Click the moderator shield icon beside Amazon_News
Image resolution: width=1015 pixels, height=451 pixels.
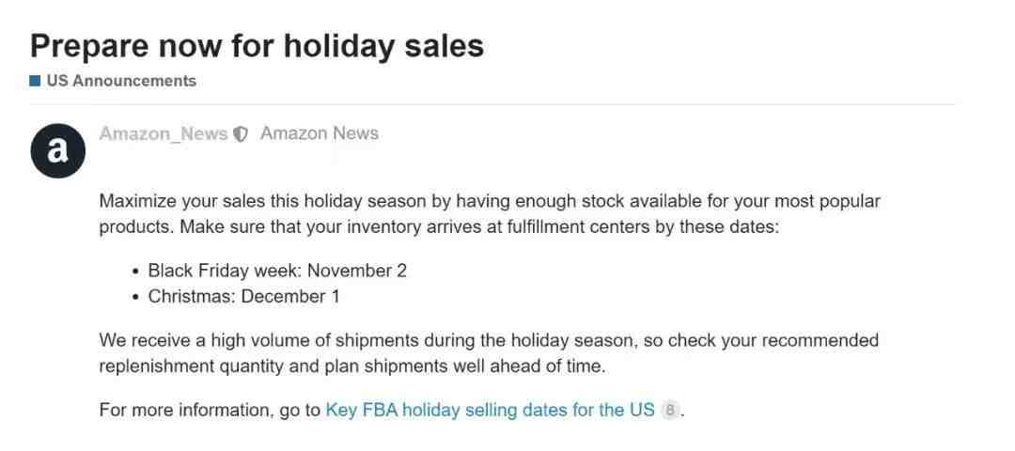point(241,134)
